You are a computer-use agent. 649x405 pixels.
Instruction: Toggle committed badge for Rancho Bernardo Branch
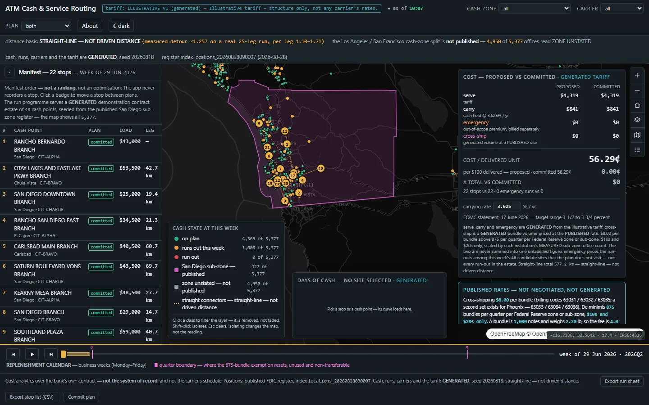pos(101,142)
